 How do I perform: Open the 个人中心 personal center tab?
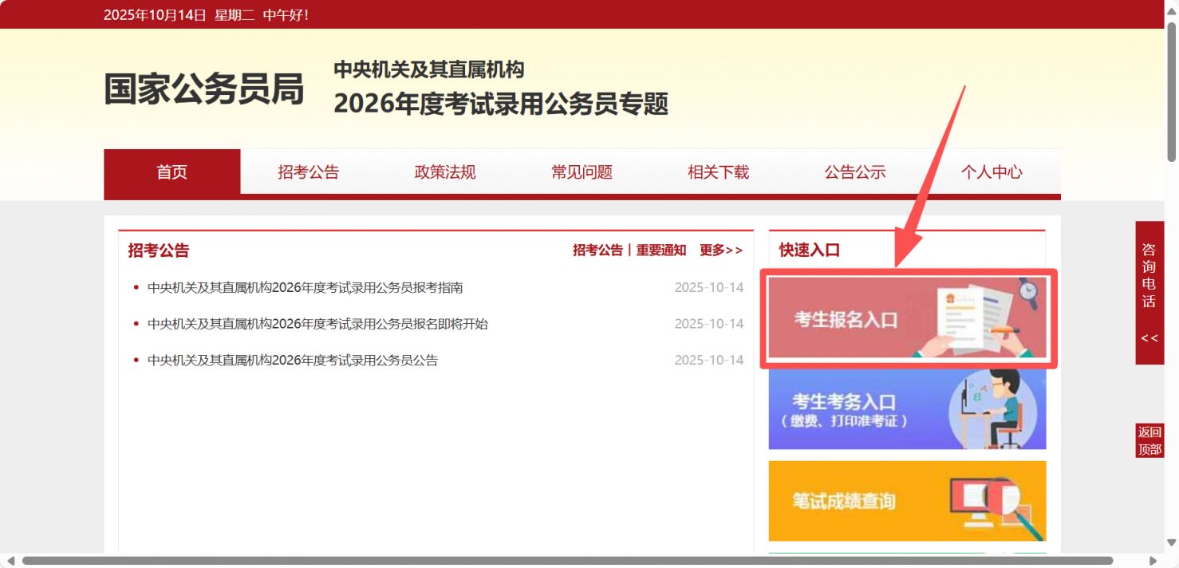[x=992, y=172]
